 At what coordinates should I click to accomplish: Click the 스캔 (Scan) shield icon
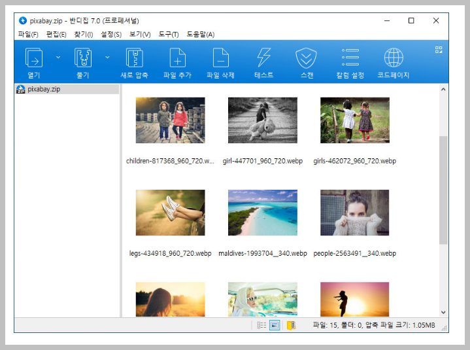[306, 58]
